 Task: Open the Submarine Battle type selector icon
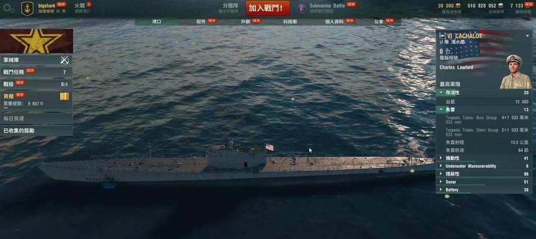pyautogui.click(x=302, y=8)
